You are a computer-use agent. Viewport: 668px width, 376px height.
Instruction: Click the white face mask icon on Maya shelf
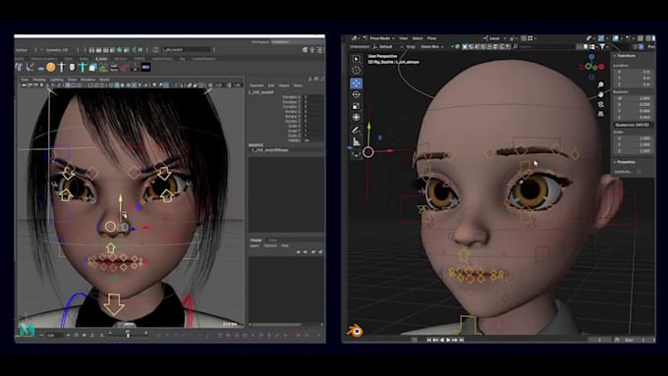(x=72, y=68)
